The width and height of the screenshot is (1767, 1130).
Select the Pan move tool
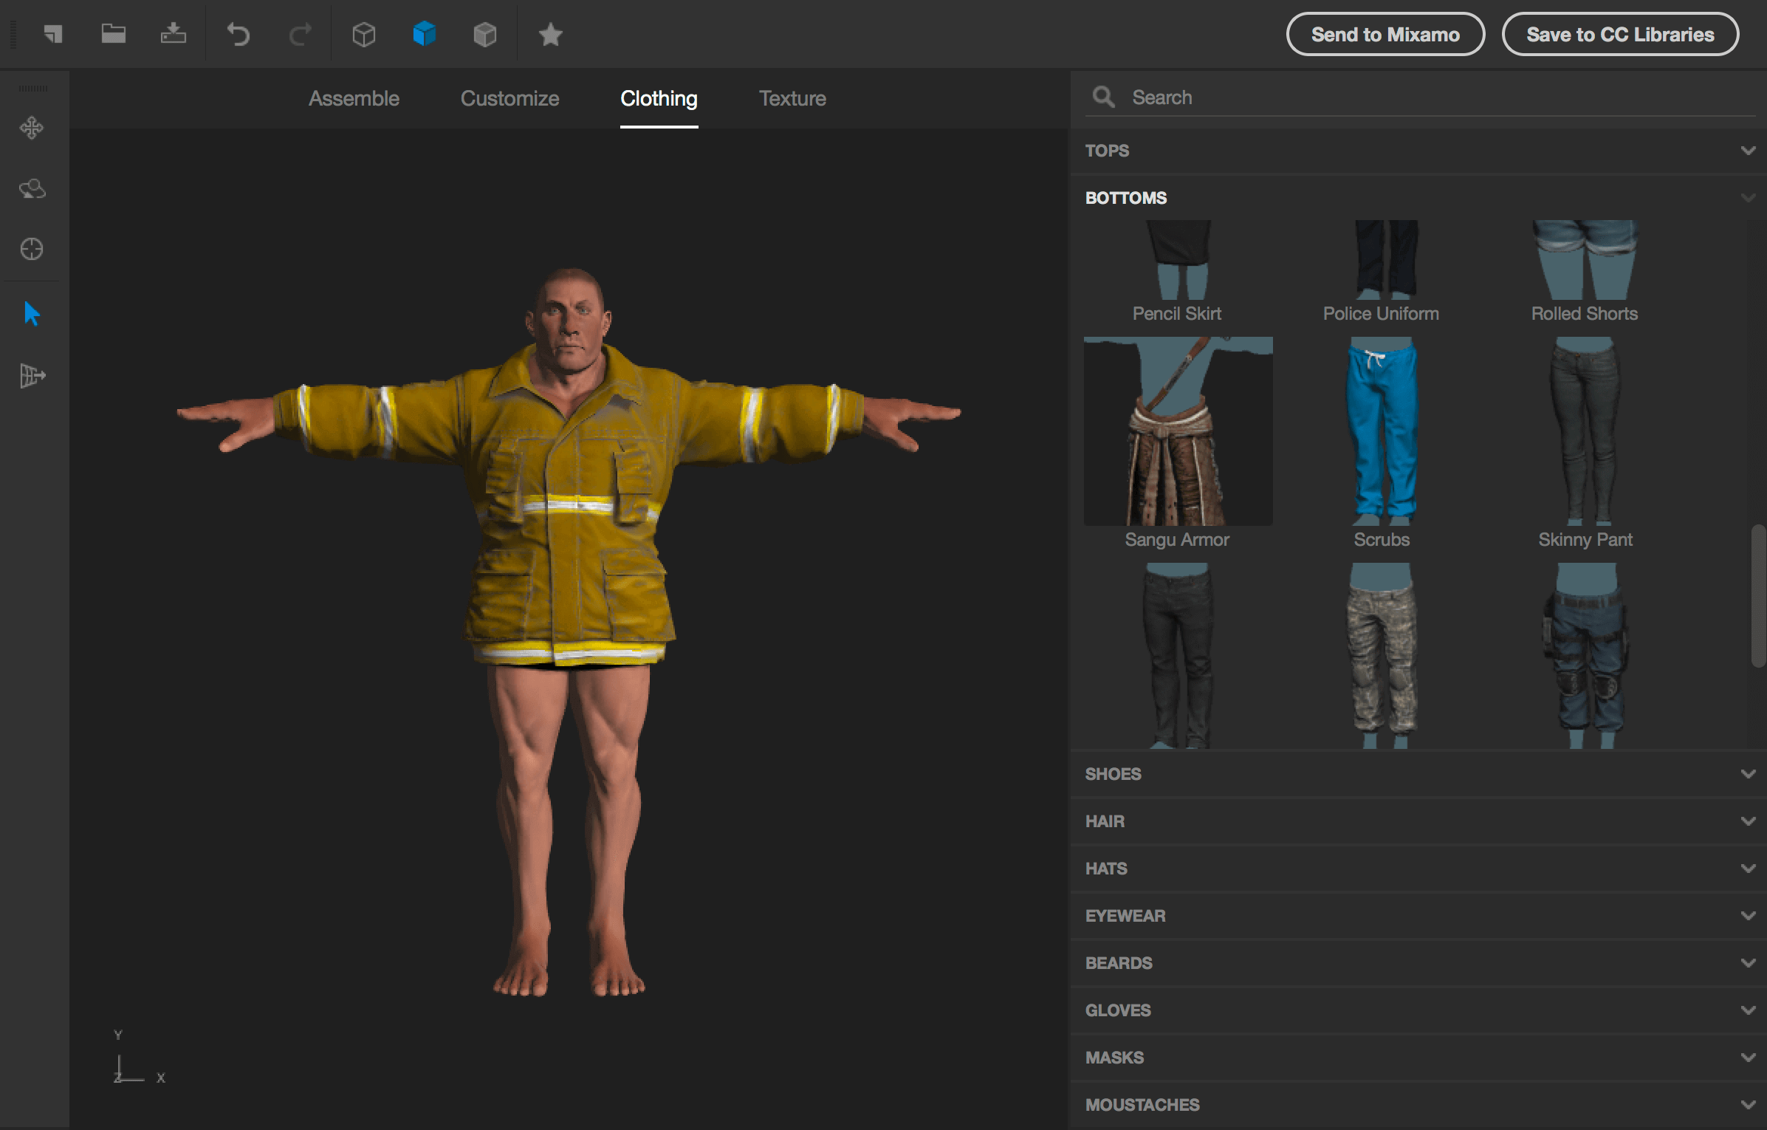[x=32, y=128]
